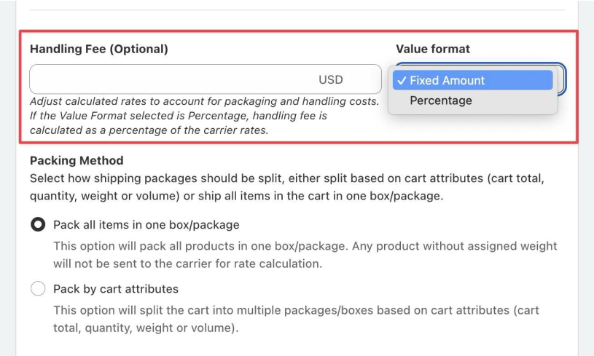Click right edge of Value format select
The width and height of the screenshot is (594, 356).
coord(562,79)
